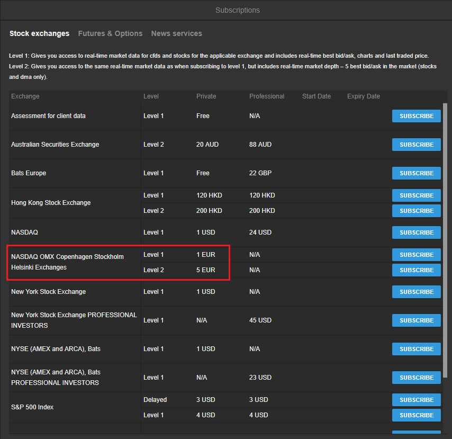Subscribe to Hong Kong Stock Exchange Level 2

click(416, 211)
